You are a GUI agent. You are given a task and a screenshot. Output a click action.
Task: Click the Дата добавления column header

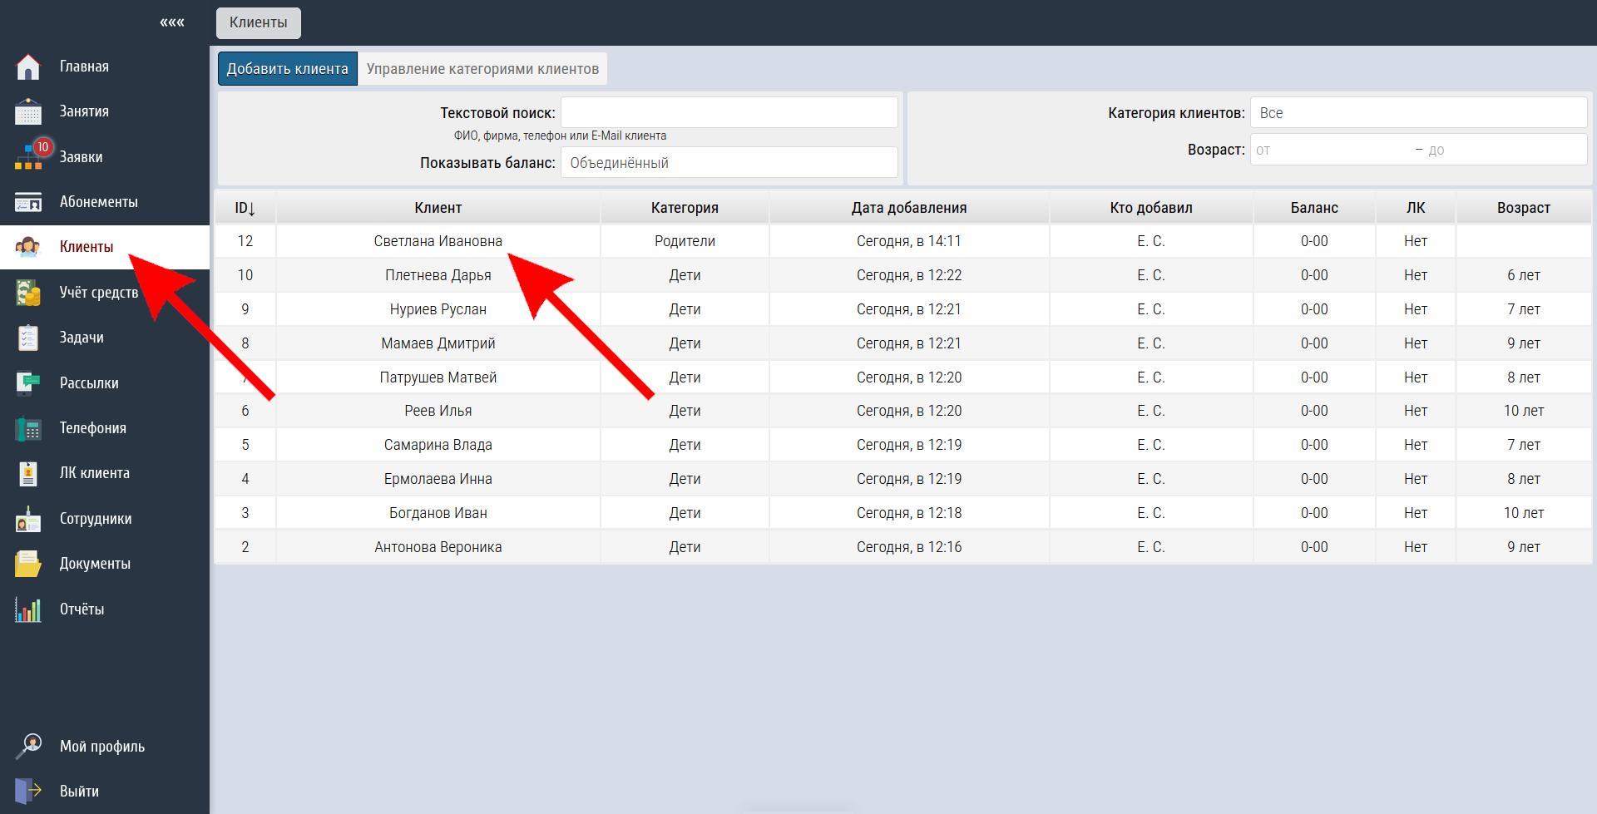[x=909, y=208]
